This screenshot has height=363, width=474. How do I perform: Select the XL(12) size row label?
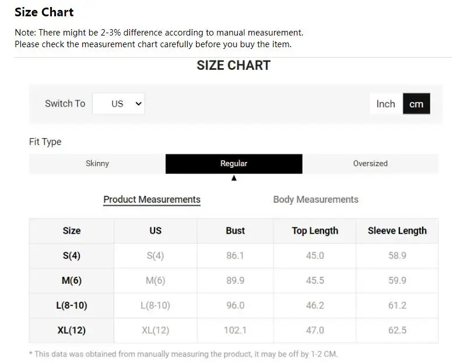[x=72, y=330]
